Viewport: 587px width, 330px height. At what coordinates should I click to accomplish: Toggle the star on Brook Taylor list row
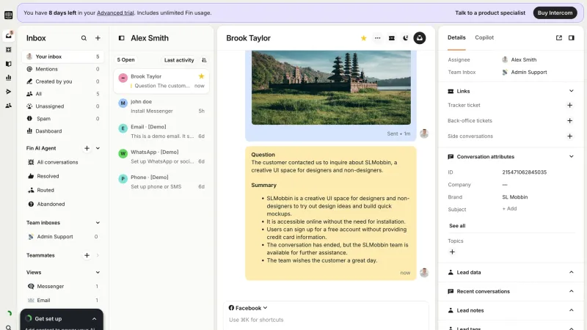click(x=201, y=76)
